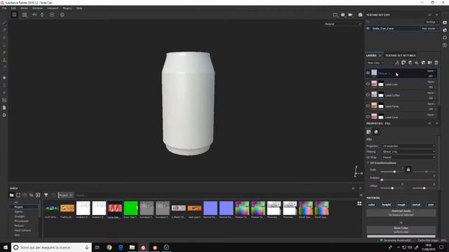Toggle Soda_Can_Coca texture set visibility
The height and width of the screenshot is (252, 449).
[368, 29]
